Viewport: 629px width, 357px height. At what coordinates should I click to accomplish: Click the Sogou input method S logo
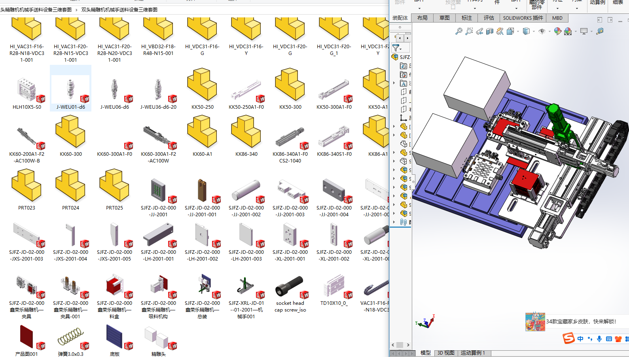(x=569, y=338)
